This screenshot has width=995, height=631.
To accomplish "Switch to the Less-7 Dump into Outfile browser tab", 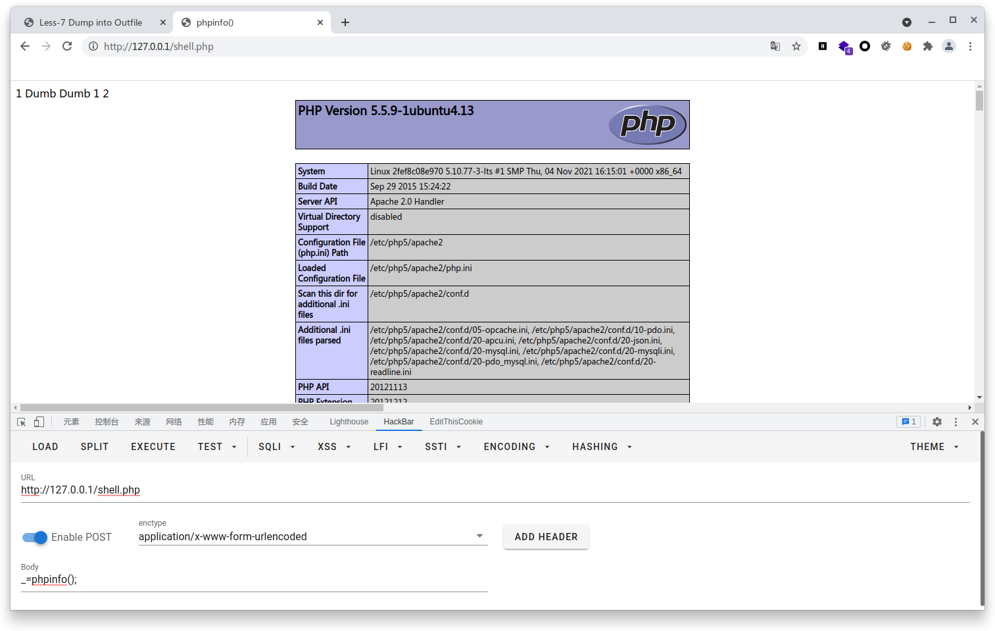I will pyautogui.click(x=91, y=22).
